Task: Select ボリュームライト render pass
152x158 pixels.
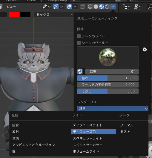Action: click(86, 151)
